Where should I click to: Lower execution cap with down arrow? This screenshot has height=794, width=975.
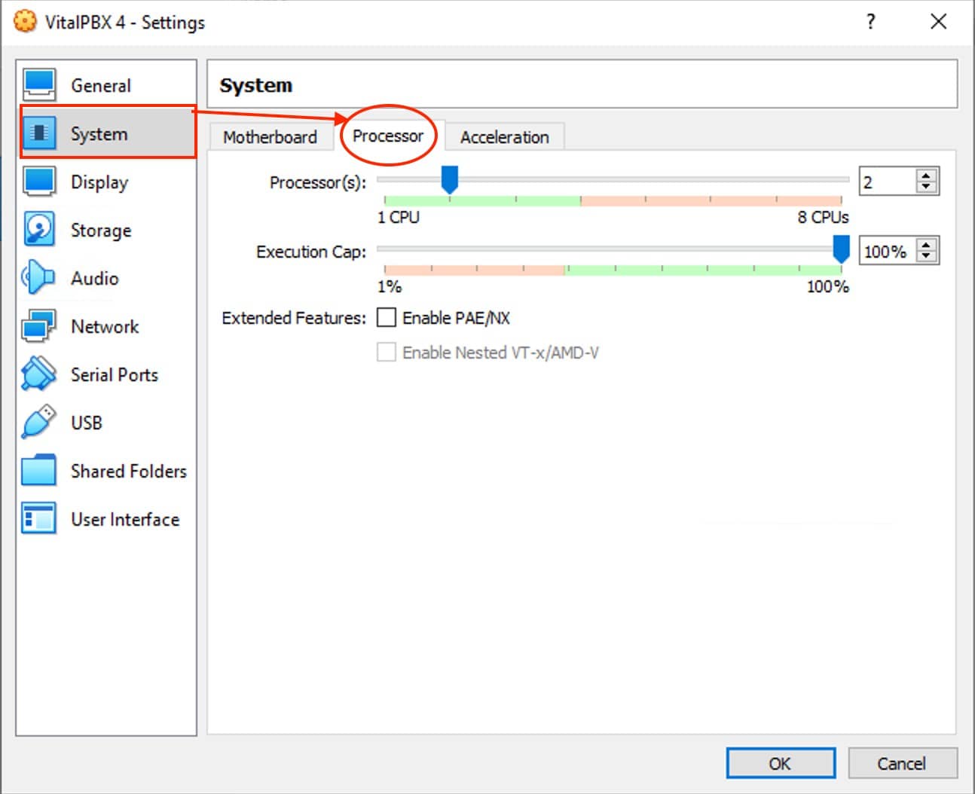[926, 256]
